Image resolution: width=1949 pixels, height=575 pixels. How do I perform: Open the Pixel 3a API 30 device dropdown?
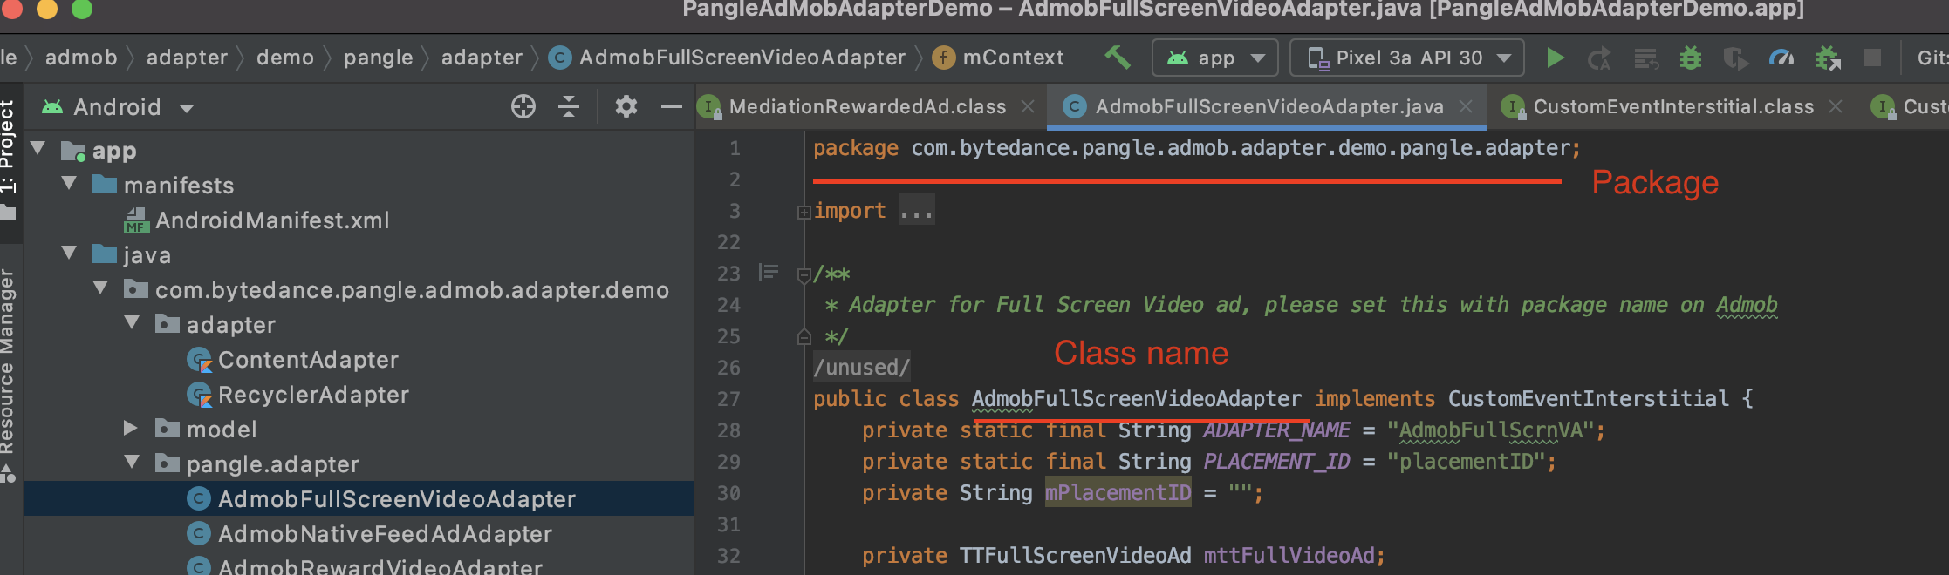pos(1407,57)
